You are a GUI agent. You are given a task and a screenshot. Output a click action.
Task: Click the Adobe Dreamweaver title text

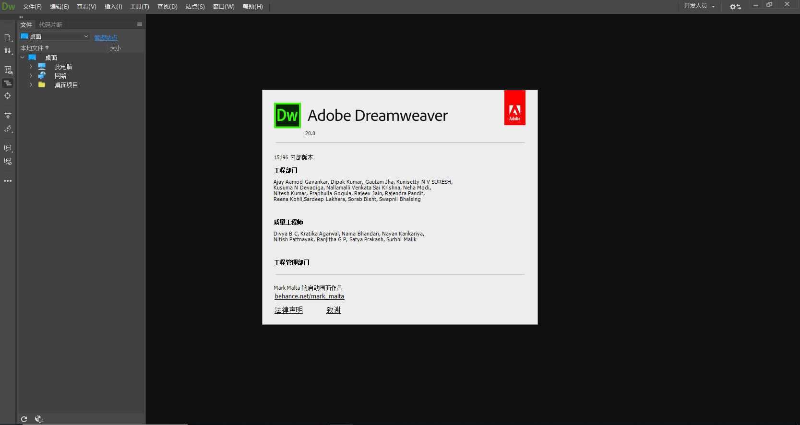(x=378, y=116)
